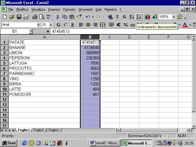
Task: Click the Windows Start button
Action: [9, 143]
